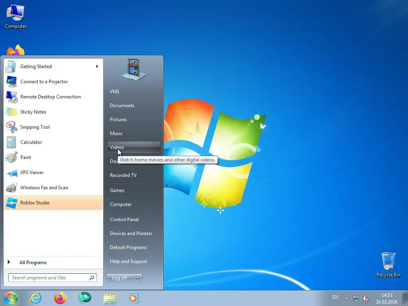Open the Documents library

134,106
